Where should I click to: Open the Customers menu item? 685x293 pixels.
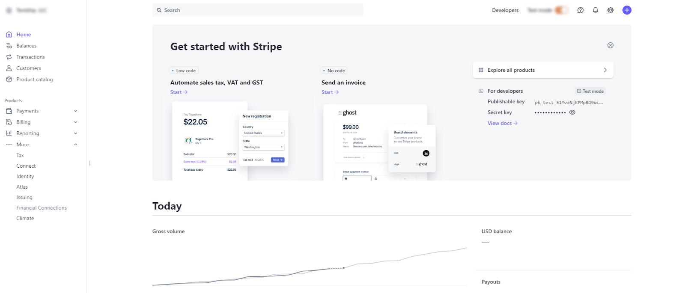coord(29,68)
